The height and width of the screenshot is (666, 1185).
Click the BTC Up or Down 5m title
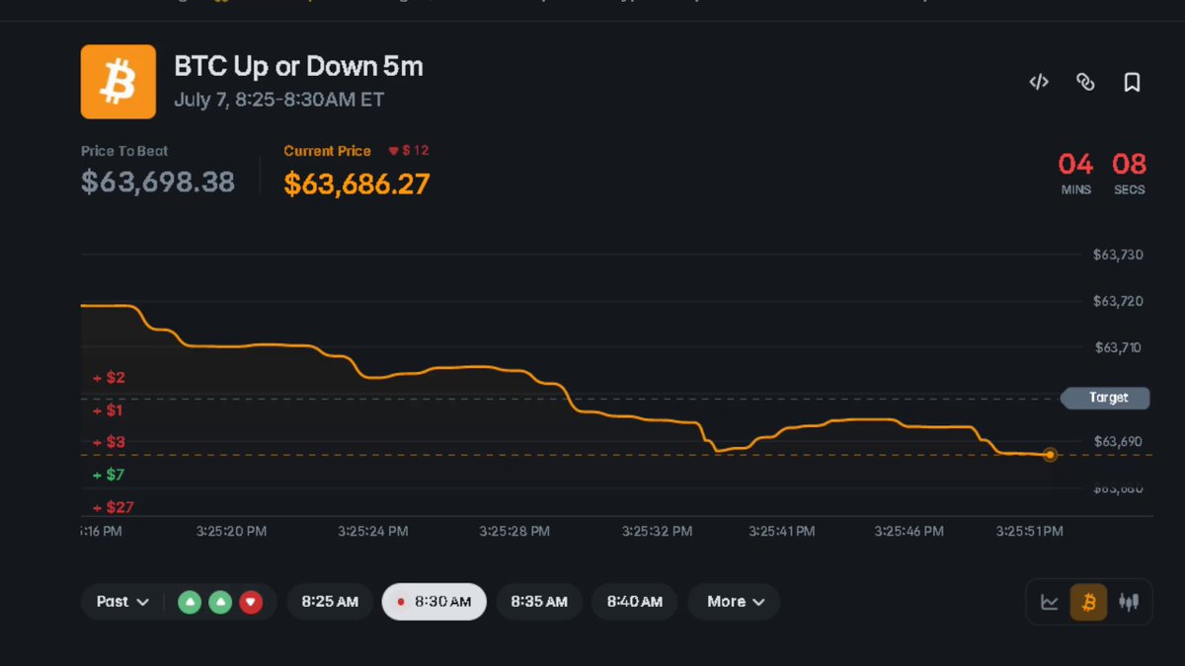pyautogui.click(x=298, y=67)
